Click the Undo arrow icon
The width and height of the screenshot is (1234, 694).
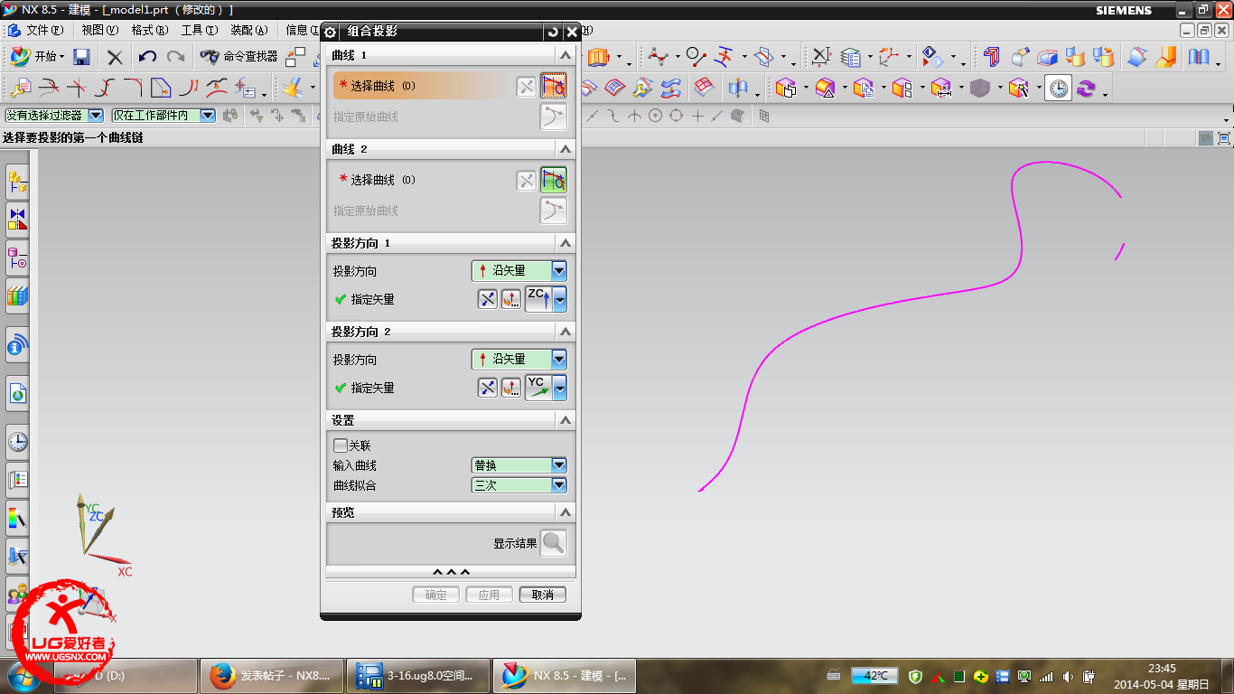(147, 57)
